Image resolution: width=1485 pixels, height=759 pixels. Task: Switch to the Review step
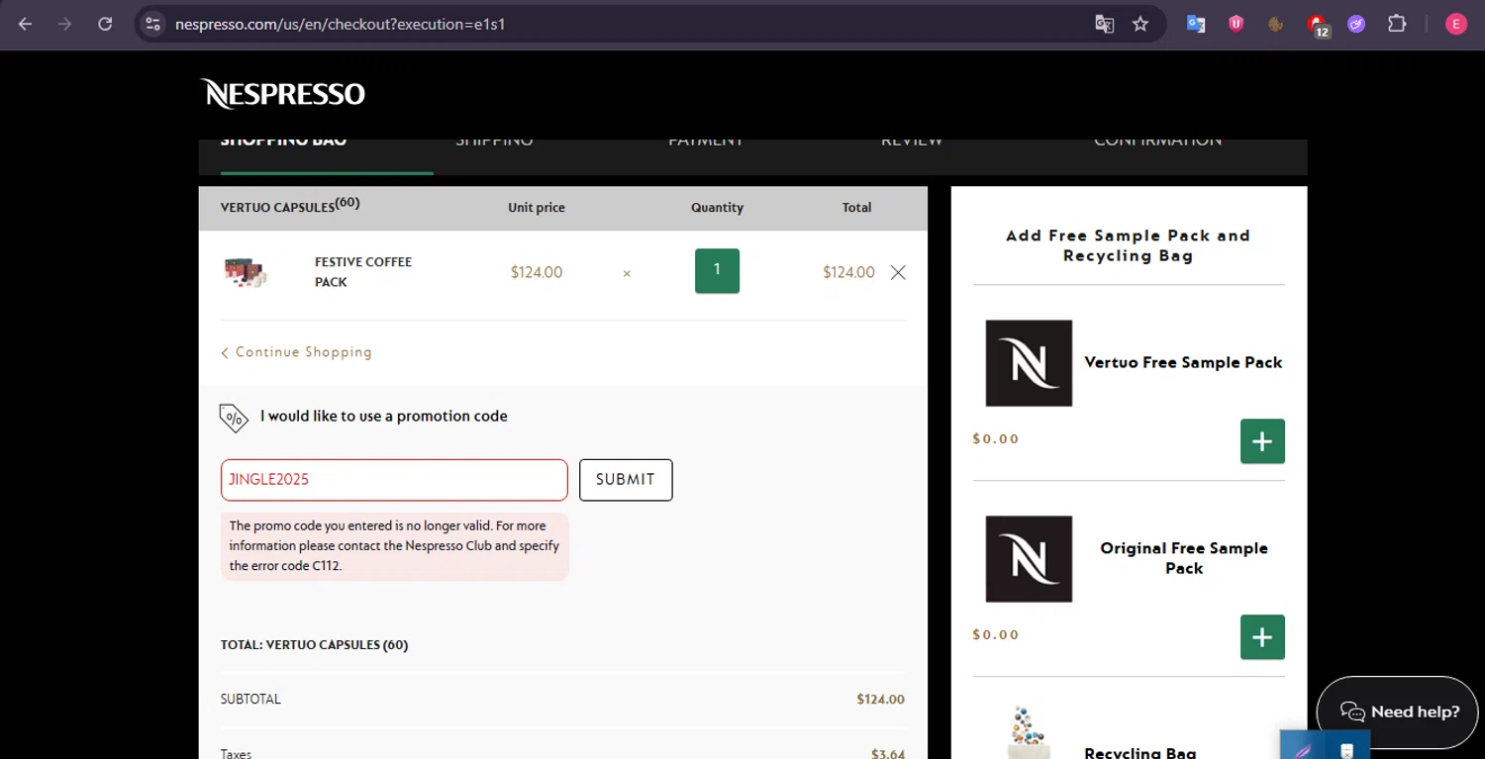912,142
